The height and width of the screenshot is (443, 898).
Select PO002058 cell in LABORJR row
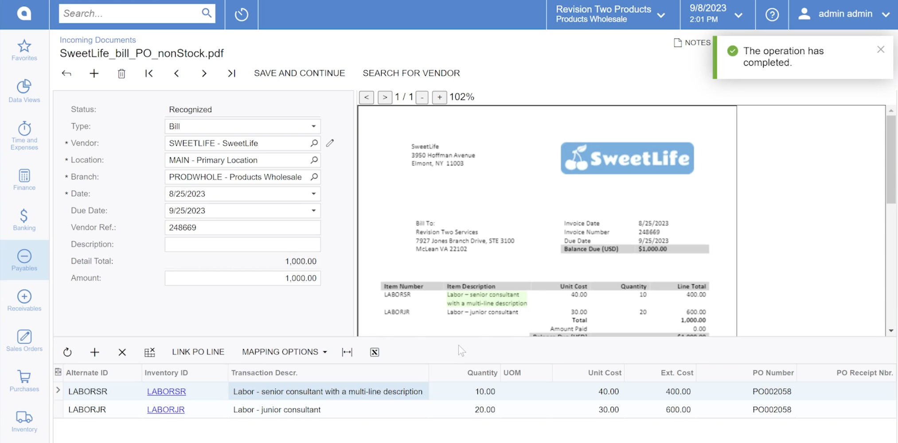pyautogui.click(x=747, y=410)
